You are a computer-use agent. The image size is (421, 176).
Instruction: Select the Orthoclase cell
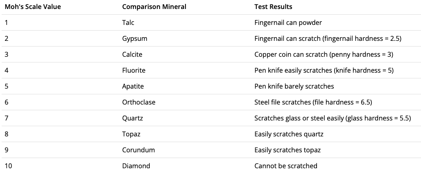tap(138, 102)
